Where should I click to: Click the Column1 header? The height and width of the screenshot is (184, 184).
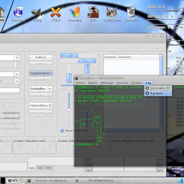110,57
